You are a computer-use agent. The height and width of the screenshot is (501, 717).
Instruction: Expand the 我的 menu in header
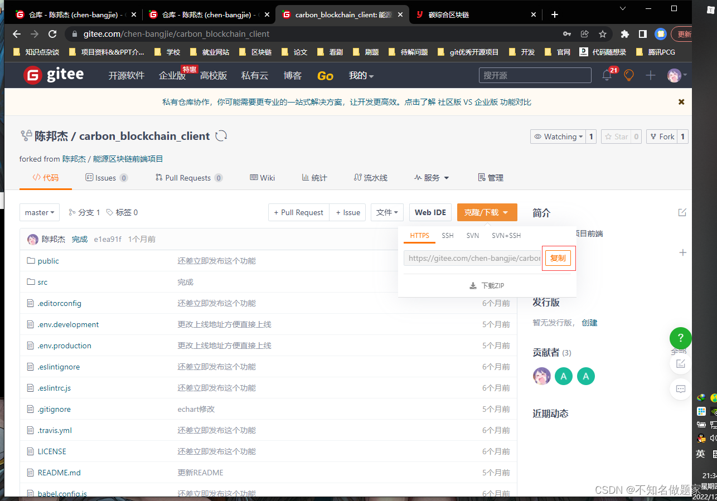361,75
